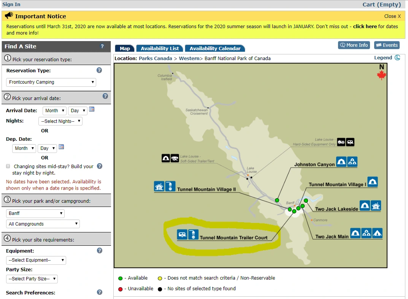408x299 pixels.
Task: Click the Two Jack Lakeside campground label
Action: (337, 209)
